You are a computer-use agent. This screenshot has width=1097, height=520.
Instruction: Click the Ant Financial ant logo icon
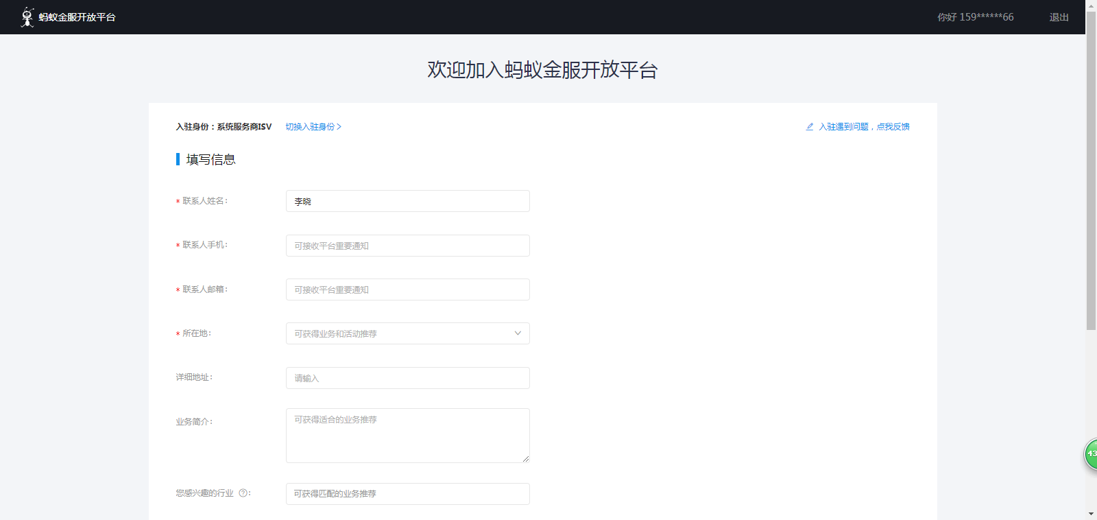[x=27, y=17]
